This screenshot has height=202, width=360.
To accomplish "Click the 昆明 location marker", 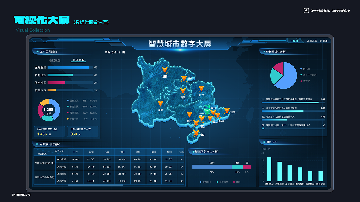I will [x=160, y=104].
